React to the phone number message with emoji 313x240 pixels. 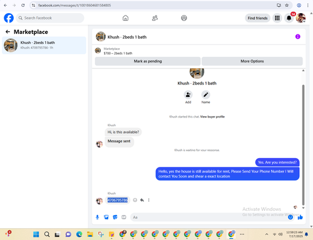point(135,200)
